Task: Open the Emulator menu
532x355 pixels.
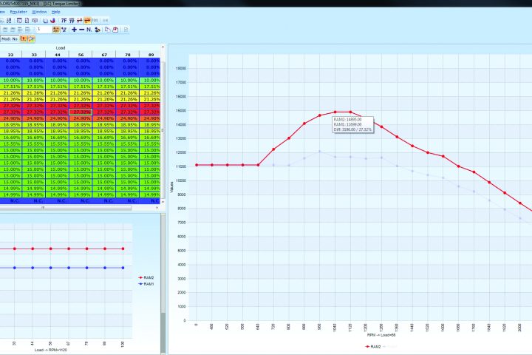Action: [19, 12]
